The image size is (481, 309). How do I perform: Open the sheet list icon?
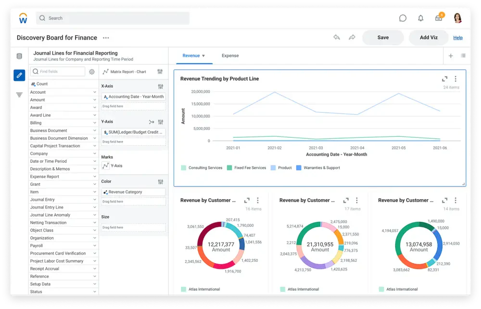[x=463, y=55]
